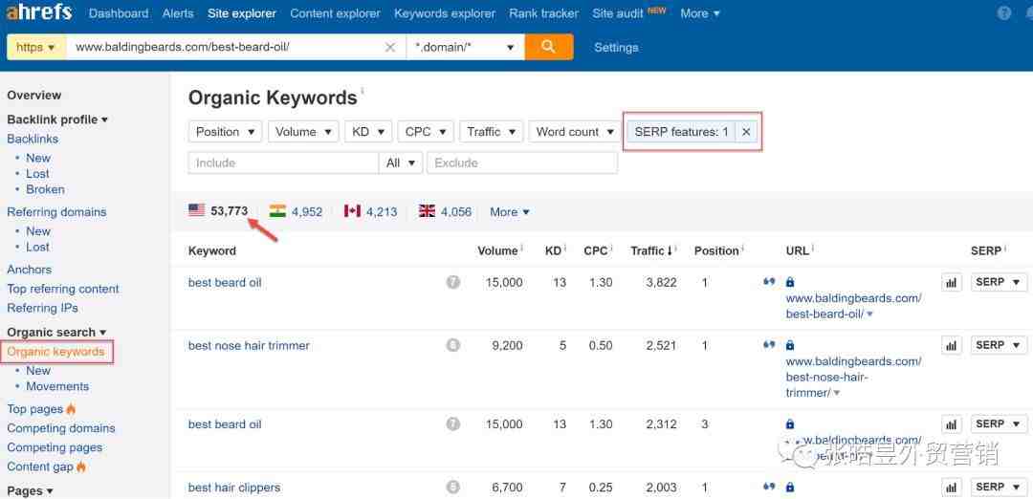The width and height of the screenshot is (1033, 499).
Task: Open Competing domains in the sidebar
Action: [61, 428]
